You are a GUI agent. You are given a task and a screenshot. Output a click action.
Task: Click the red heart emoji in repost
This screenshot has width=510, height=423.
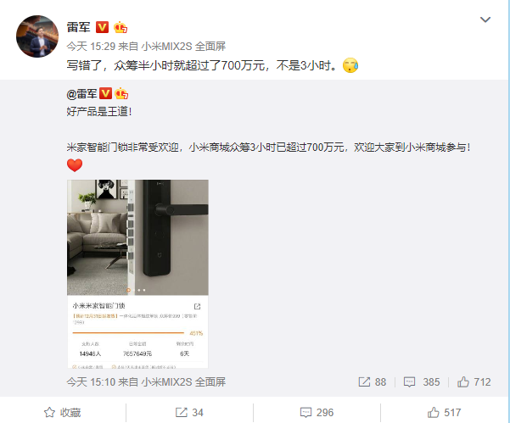pyautogui.click(x=75, y=165)
